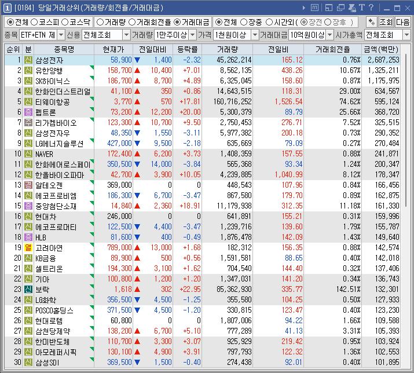Click the 증 badge beside 중앙첨단소재
Image resolution: width=414 pixels, height=373 pixels.
pos(28,206)
